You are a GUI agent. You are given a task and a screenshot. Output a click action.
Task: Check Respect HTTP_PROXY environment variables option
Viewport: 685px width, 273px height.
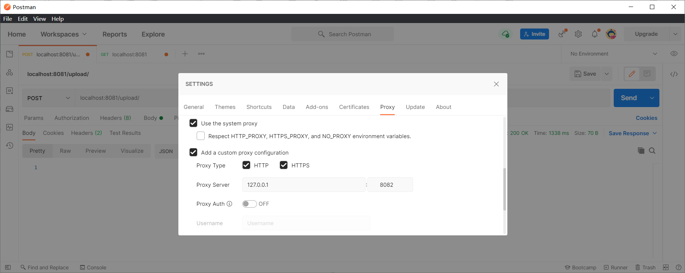(x=201, y=136)
